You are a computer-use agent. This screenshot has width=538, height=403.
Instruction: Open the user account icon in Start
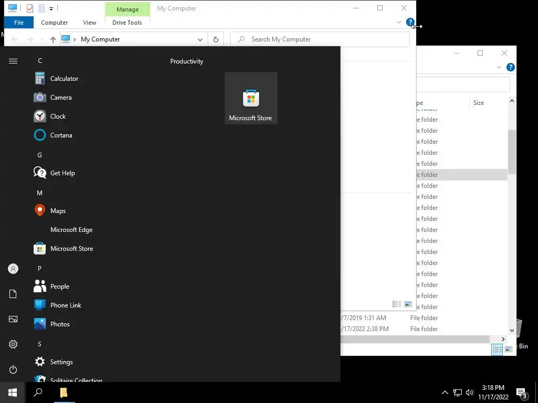(13, 269)
